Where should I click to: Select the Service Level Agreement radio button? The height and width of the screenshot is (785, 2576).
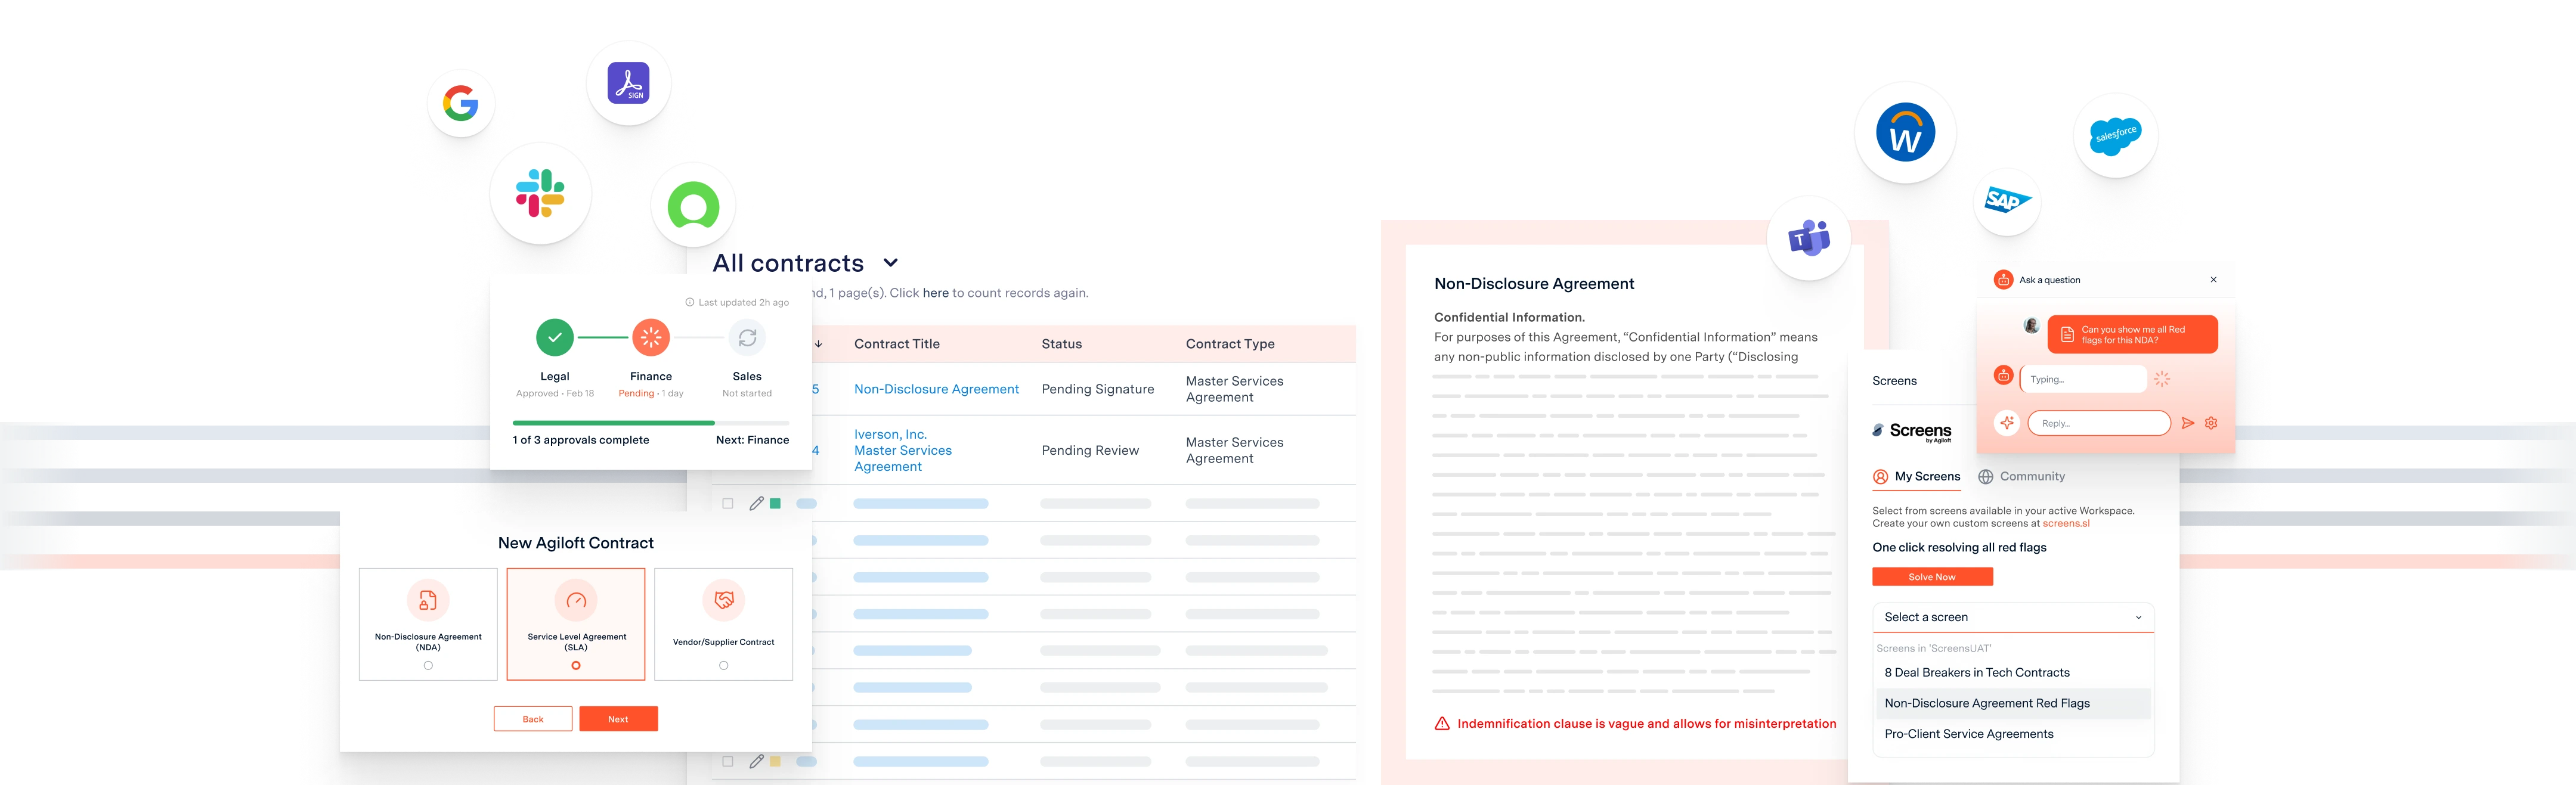coord(576,665)
